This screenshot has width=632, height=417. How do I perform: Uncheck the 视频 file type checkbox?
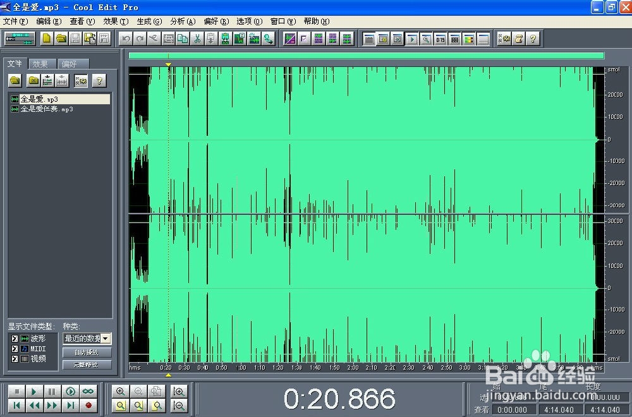click(x=15, y=359)
